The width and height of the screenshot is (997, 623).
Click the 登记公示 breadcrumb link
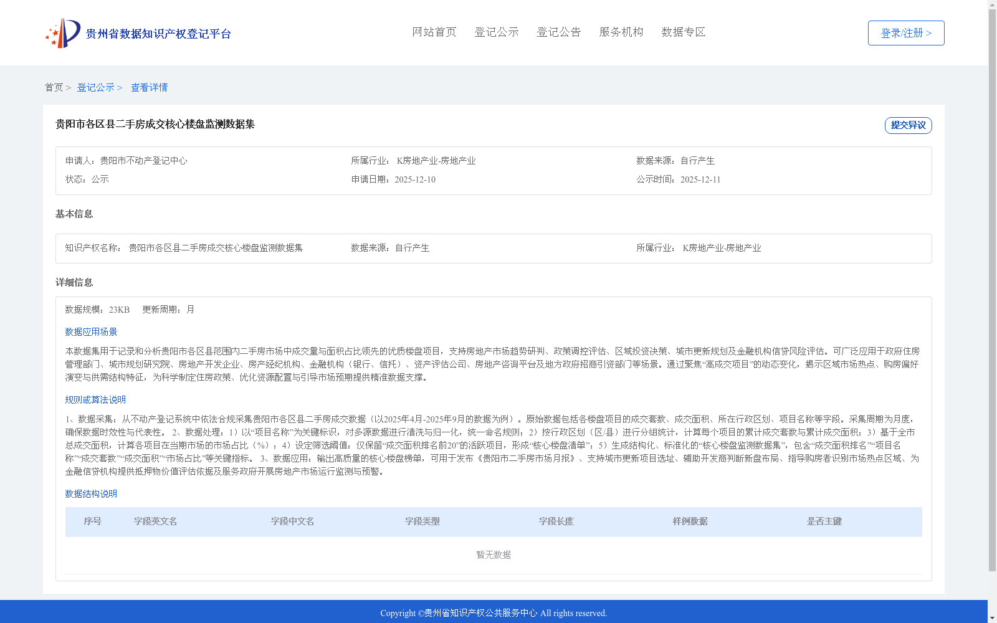[x=97, y=87]
